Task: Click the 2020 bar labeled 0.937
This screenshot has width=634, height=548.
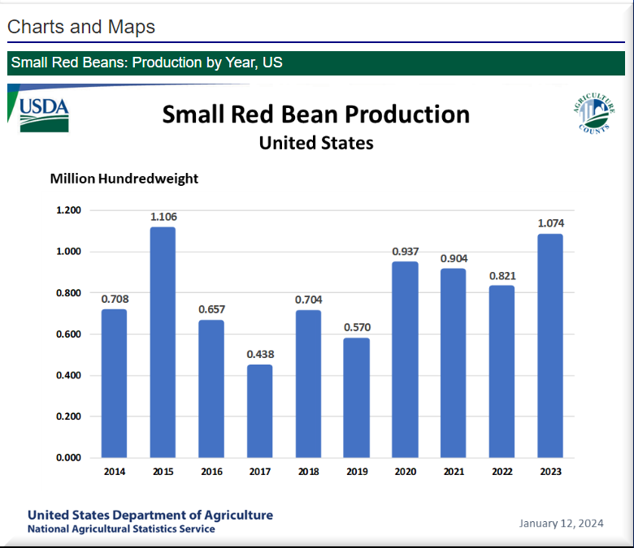Action: point(405,359)
